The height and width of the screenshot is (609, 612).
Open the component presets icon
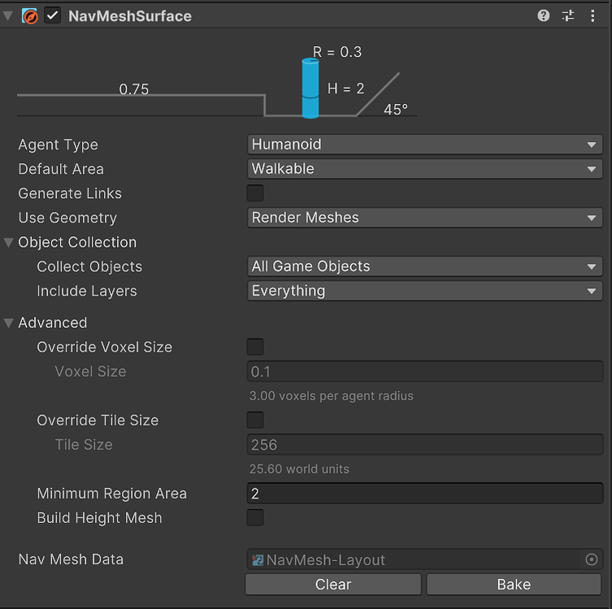568,15
